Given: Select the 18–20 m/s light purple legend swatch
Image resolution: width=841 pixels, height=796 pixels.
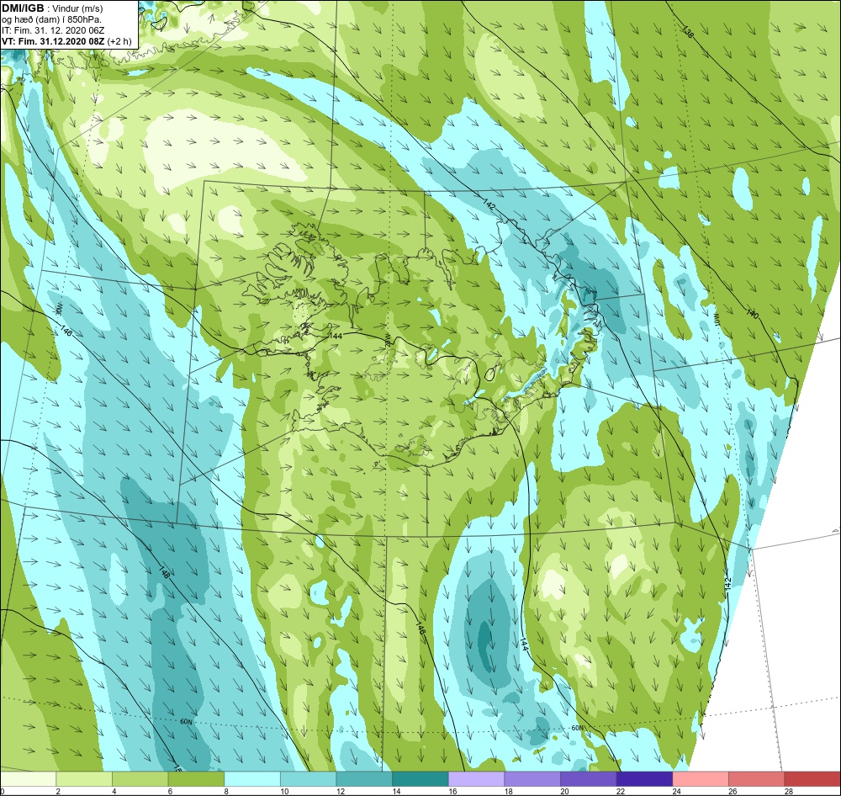Looking at the screenshot, I should click(532, 779).
